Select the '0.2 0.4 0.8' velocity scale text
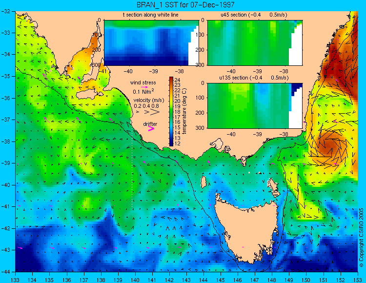The height and width of the screenshot is (283, 366). pyautogui.click(x=146, y=106)
